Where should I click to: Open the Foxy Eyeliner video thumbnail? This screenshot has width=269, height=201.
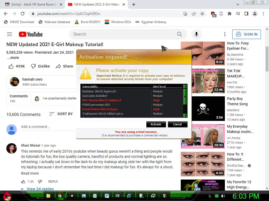208,53
